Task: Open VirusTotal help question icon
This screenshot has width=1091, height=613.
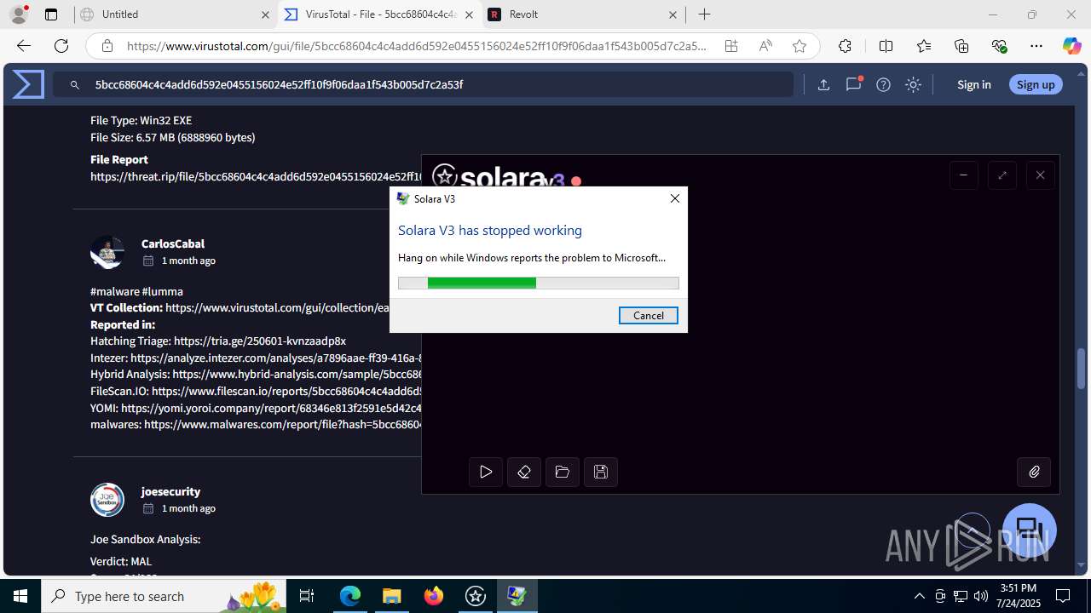Action: (x=884, y=84)
